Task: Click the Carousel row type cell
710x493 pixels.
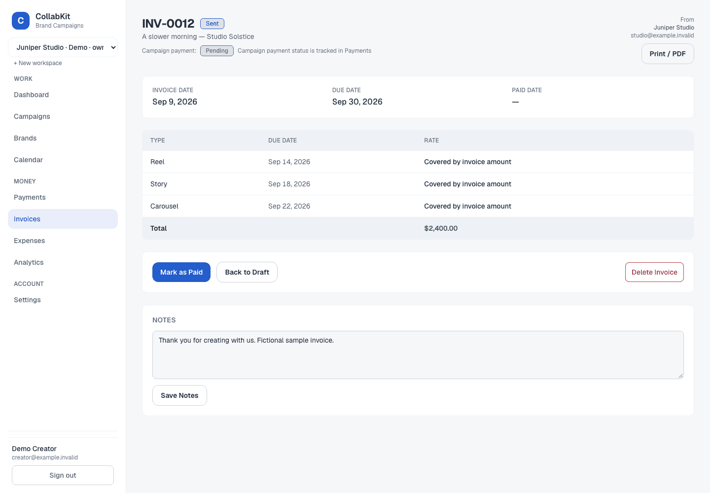Action: [x=164, y=206]
